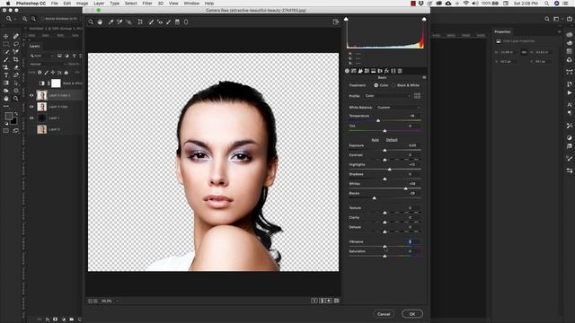This screenshot has width=575, height=323.
Task: Open the Split Toning panel icon
Action: pos(374,71)
